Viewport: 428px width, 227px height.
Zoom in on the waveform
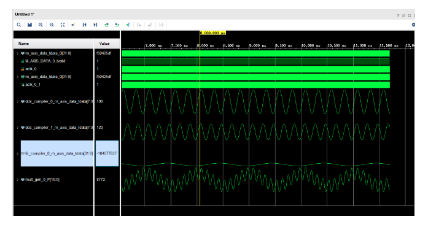(x=41, y=25)
